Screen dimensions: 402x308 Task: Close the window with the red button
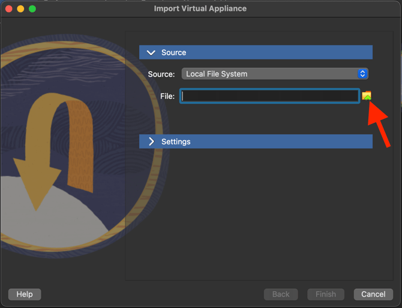click(x=9, y=9)
